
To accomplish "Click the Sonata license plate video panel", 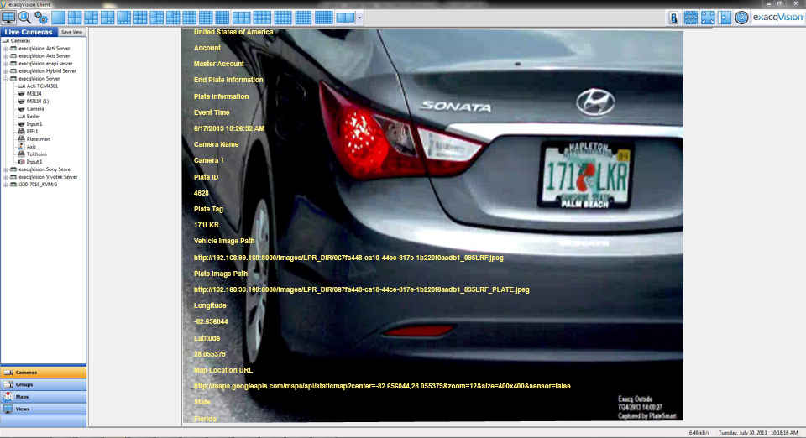I will 432,227.
